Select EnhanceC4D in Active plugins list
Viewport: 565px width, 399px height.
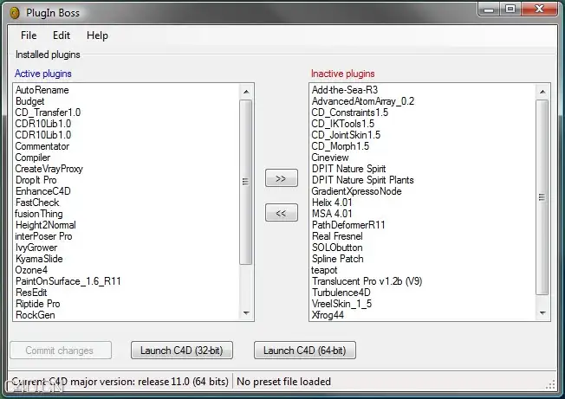(42, 191)
